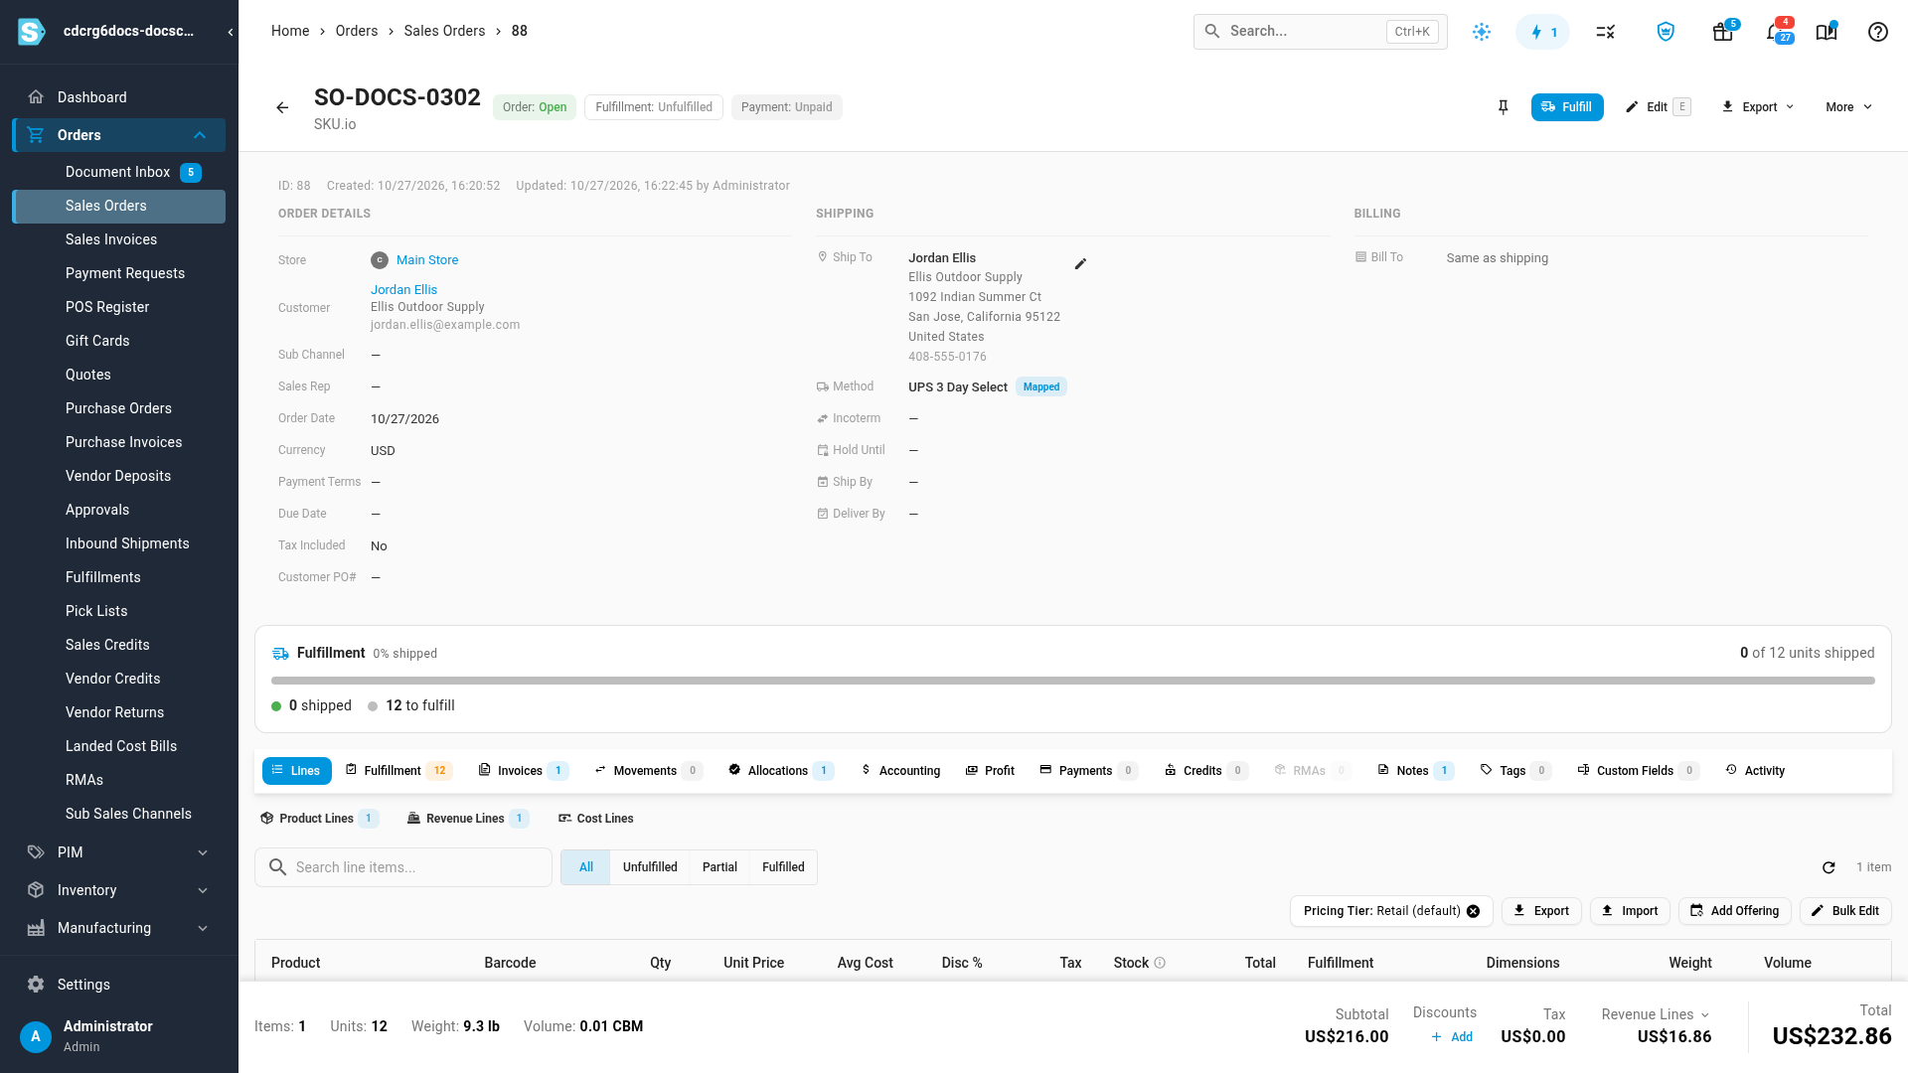
Task: Pin this sales order page
Action: pos(1503,107)
